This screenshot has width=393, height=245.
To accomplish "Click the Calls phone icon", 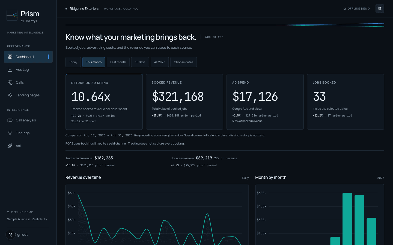I will pyautogui.click(x=10, y=82).
